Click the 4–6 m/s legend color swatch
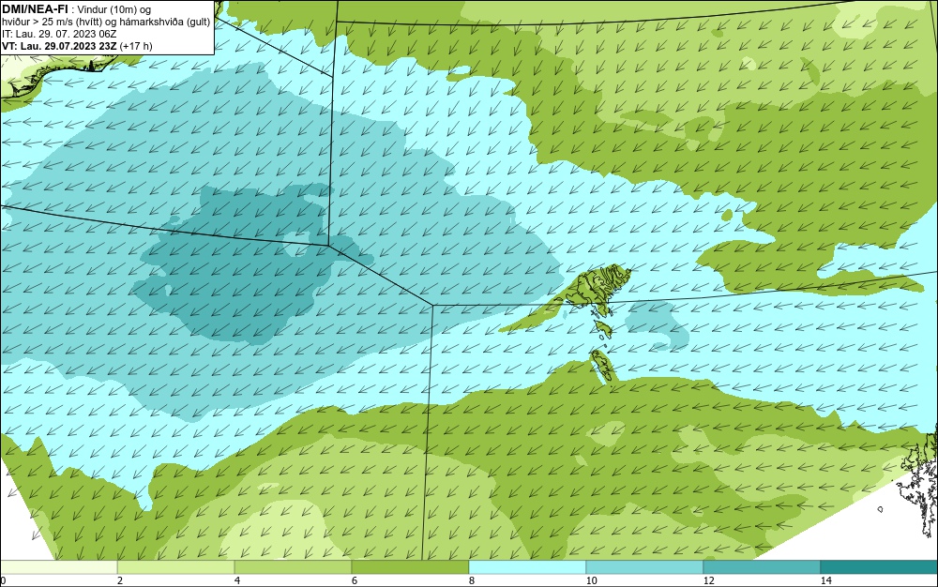This screenshot has width=938, height=587. click(x=293, y=567)
